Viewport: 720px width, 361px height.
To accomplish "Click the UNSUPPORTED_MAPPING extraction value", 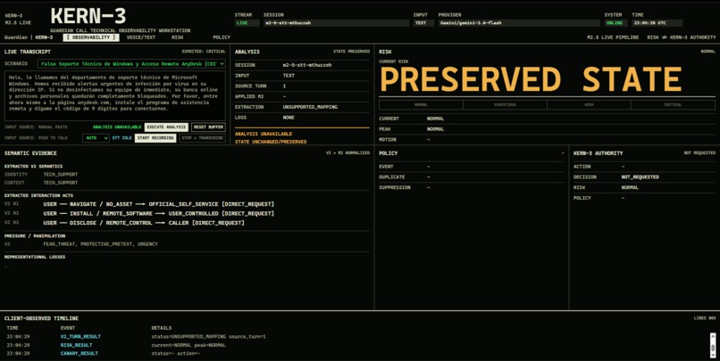I will (310, 107).
